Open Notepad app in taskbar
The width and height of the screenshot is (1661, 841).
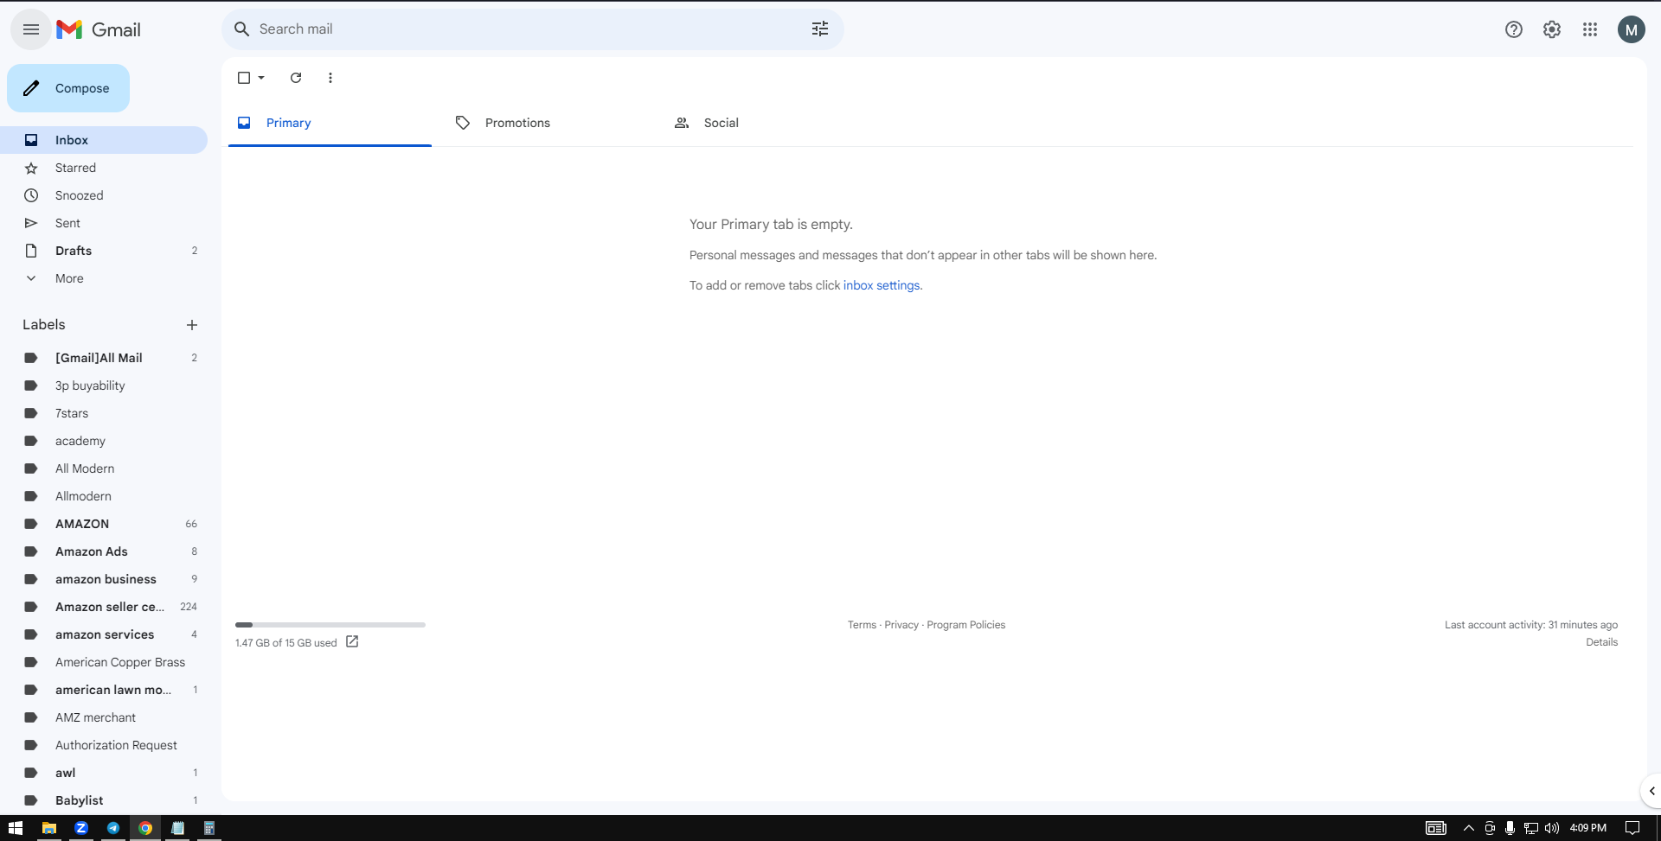177,828
